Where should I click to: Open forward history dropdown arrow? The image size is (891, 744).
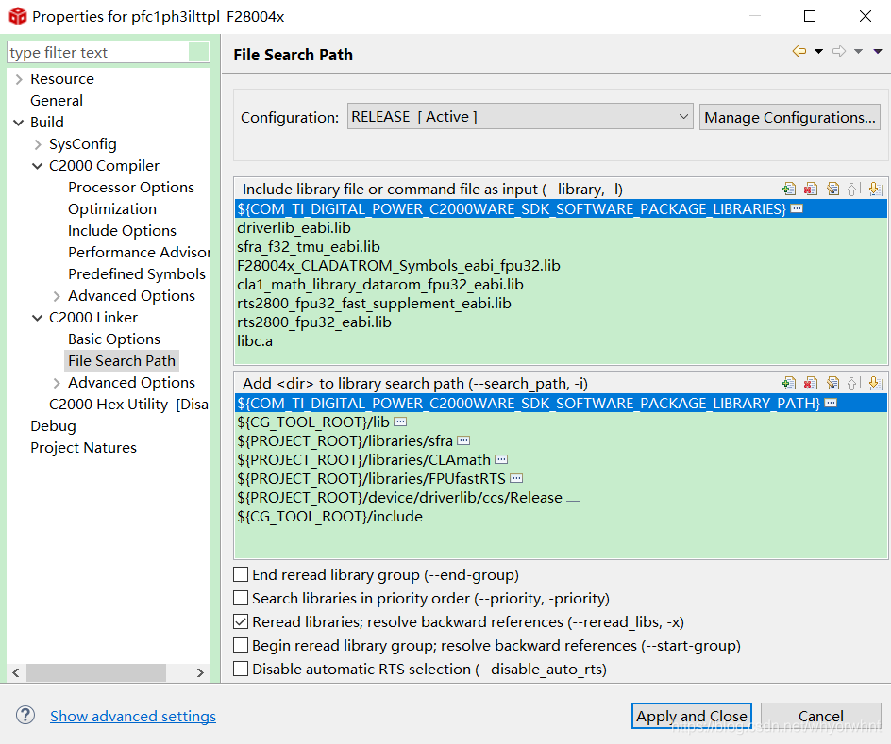coord(858,51)
